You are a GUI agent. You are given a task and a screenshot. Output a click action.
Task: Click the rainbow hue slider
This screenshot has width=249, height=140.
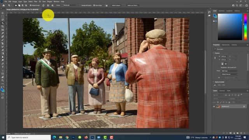click(x=245, y=27)
